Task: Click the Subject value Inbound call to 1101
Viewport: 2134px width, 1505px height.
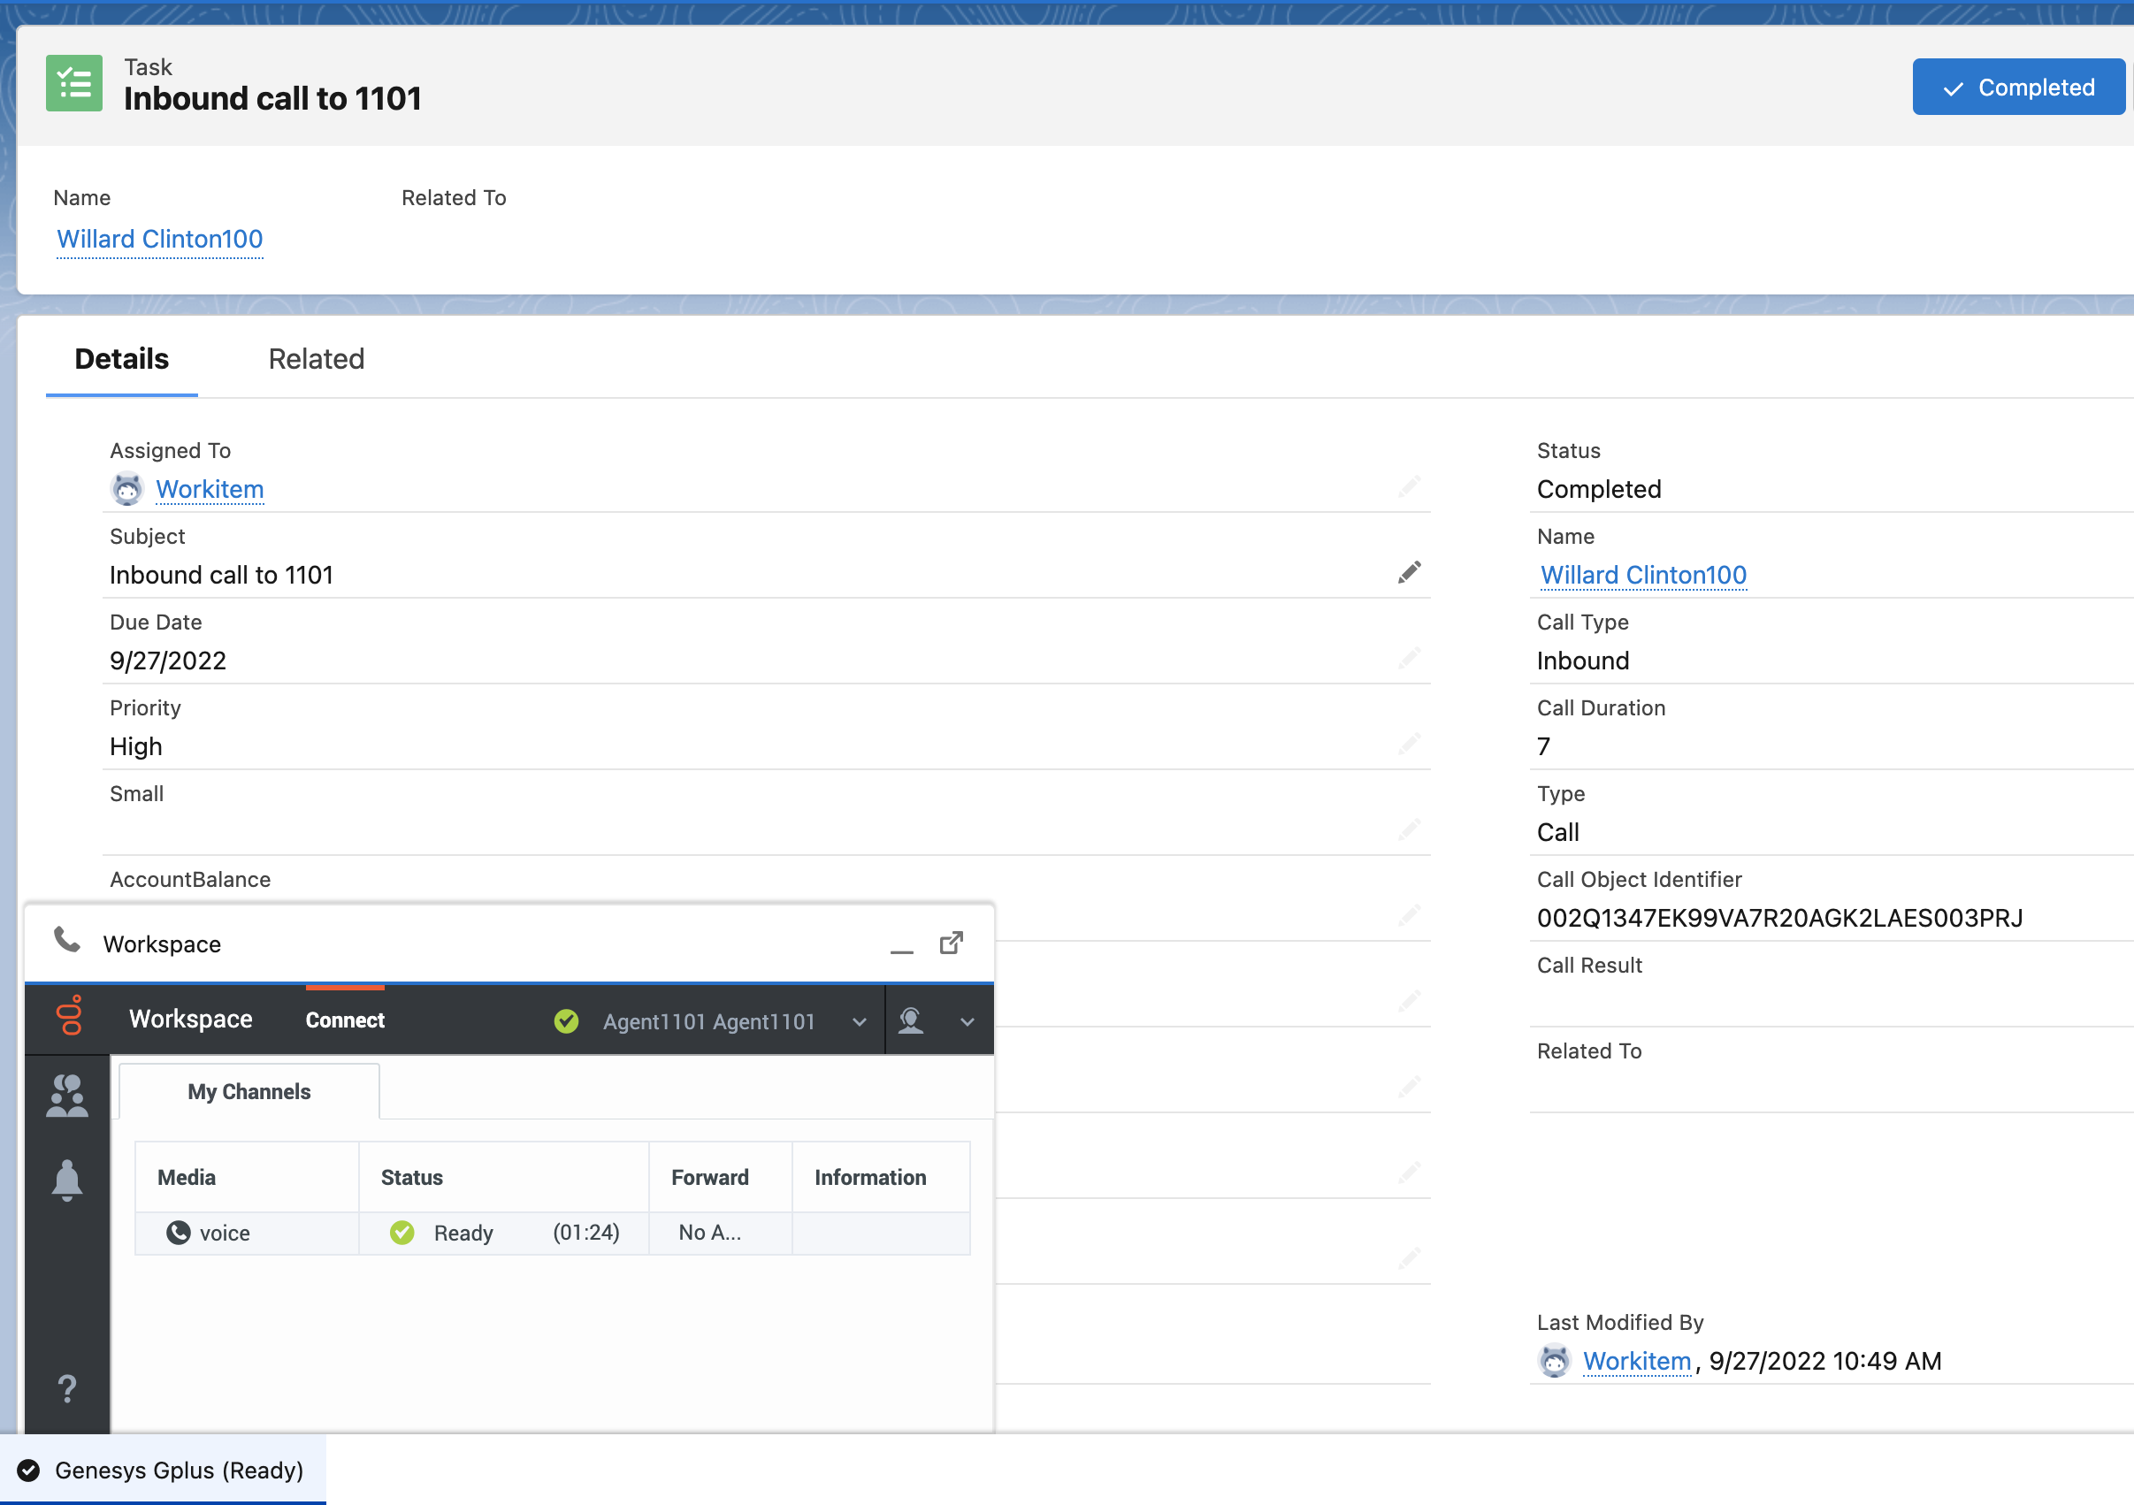Action: tap(221, 575)
